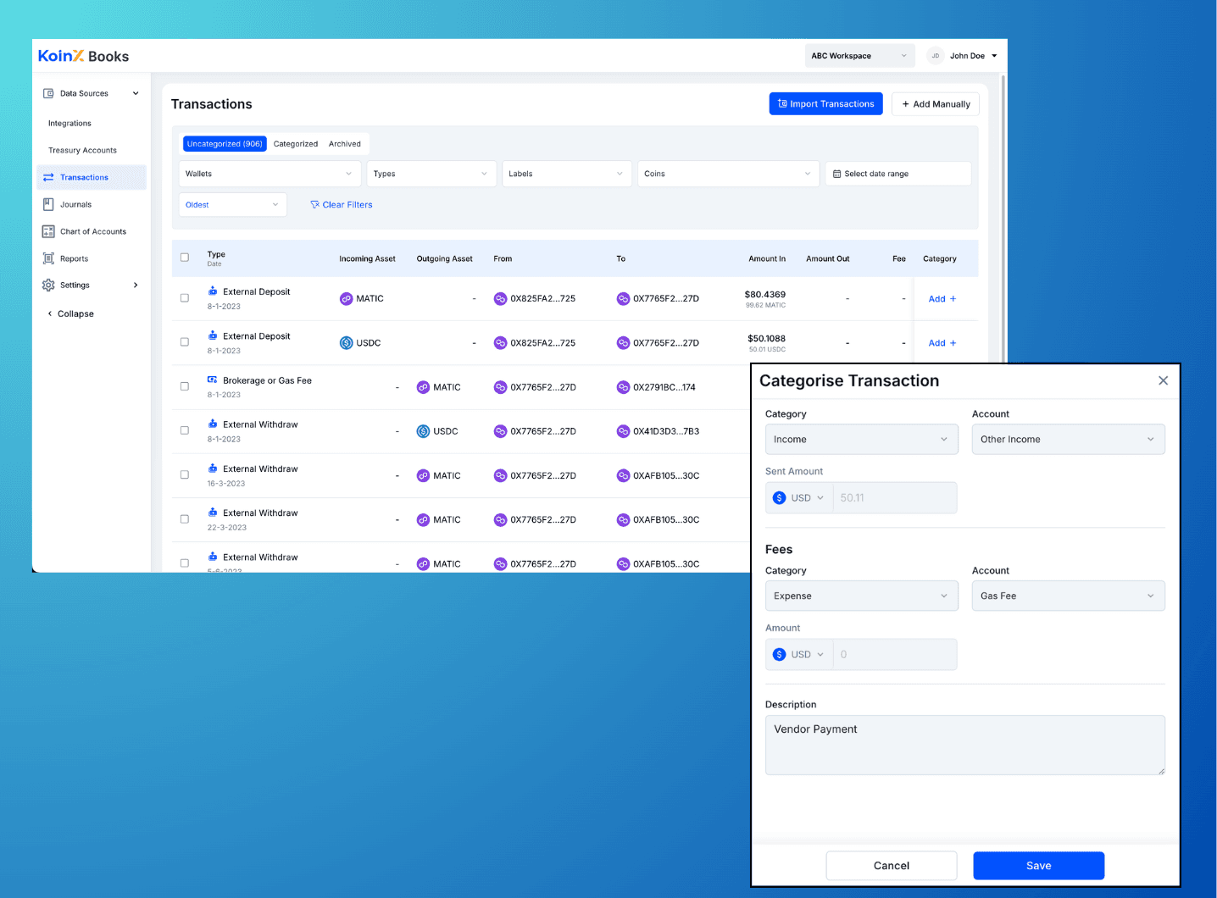Image resolution: width=1217 pixels, height=898 pixels.
Task: Toggle the select-all checkbox in table header
Action: (x=185, y=258)
